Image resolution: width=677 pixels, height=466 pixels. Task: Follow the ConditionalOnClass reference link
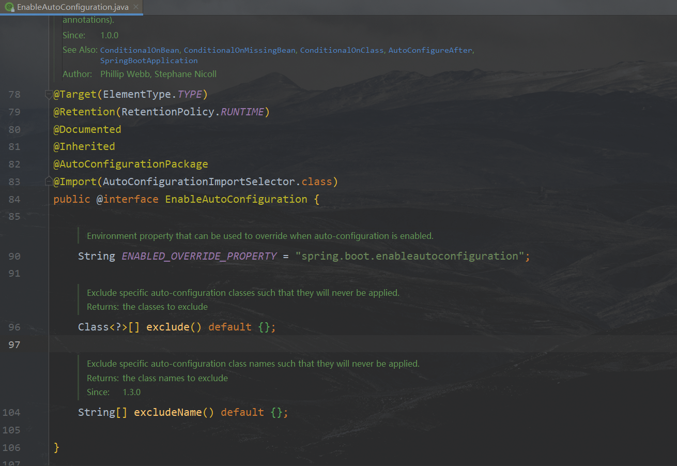(342, 50)
